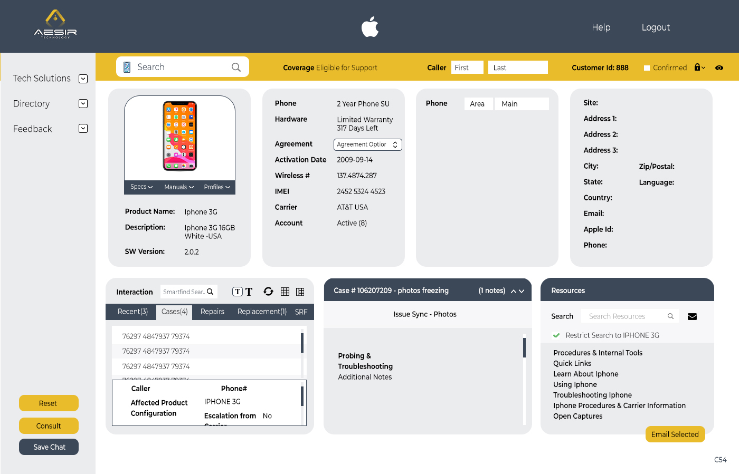This screenshot has width=739, height=474.
Task: Click the Smartfind search magnifier icon
Action: (x=210, y=292)
